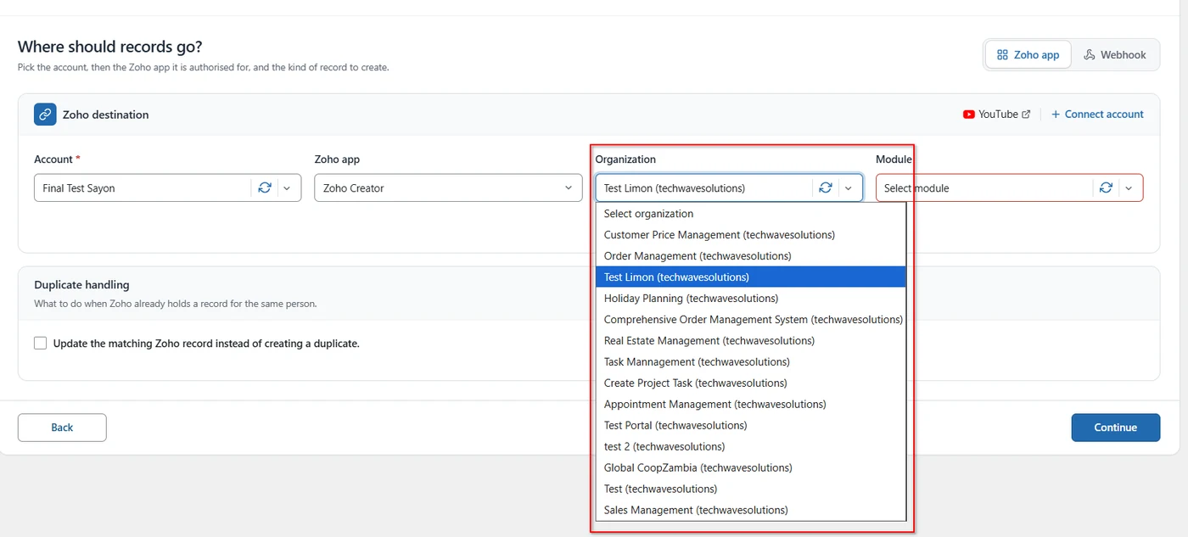
Task: Select Comprehensive Order Management System option
Action: [751, 320]
